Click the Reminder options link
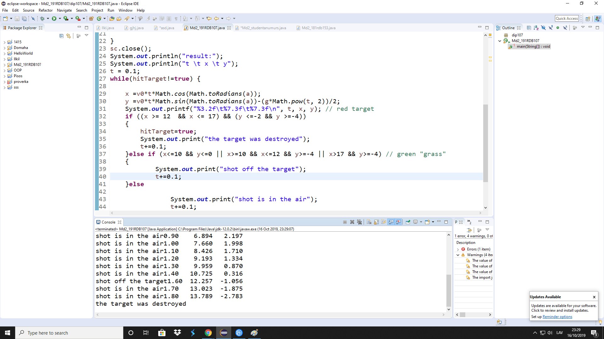The height and width of the screenshot is (339, 604). tap(557, 317)
